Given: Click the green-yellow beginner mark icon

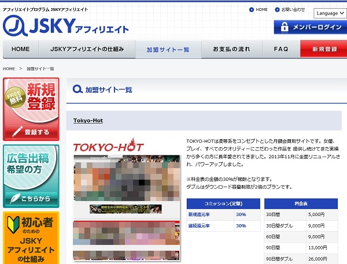Looking at the screenshot, I should coord(13,224).
